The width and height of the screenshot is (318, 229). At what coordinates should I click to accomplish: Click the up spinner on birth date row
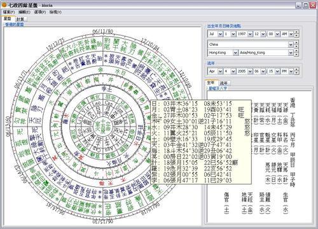[296, 32]
